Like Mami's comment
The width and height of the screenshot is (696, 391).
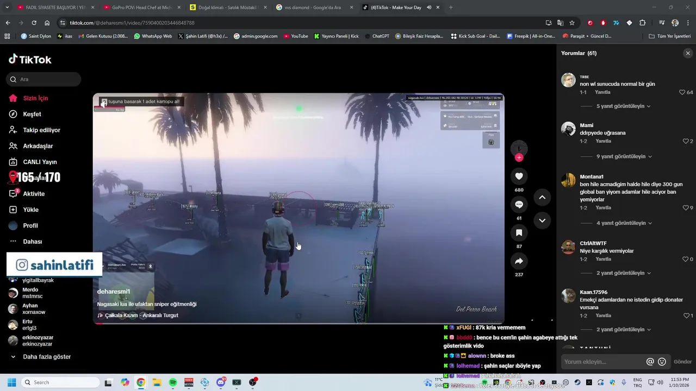(686, 141)
